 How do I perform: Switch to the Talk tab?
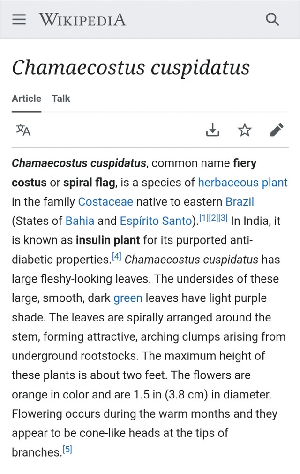[x=61, y=99]
